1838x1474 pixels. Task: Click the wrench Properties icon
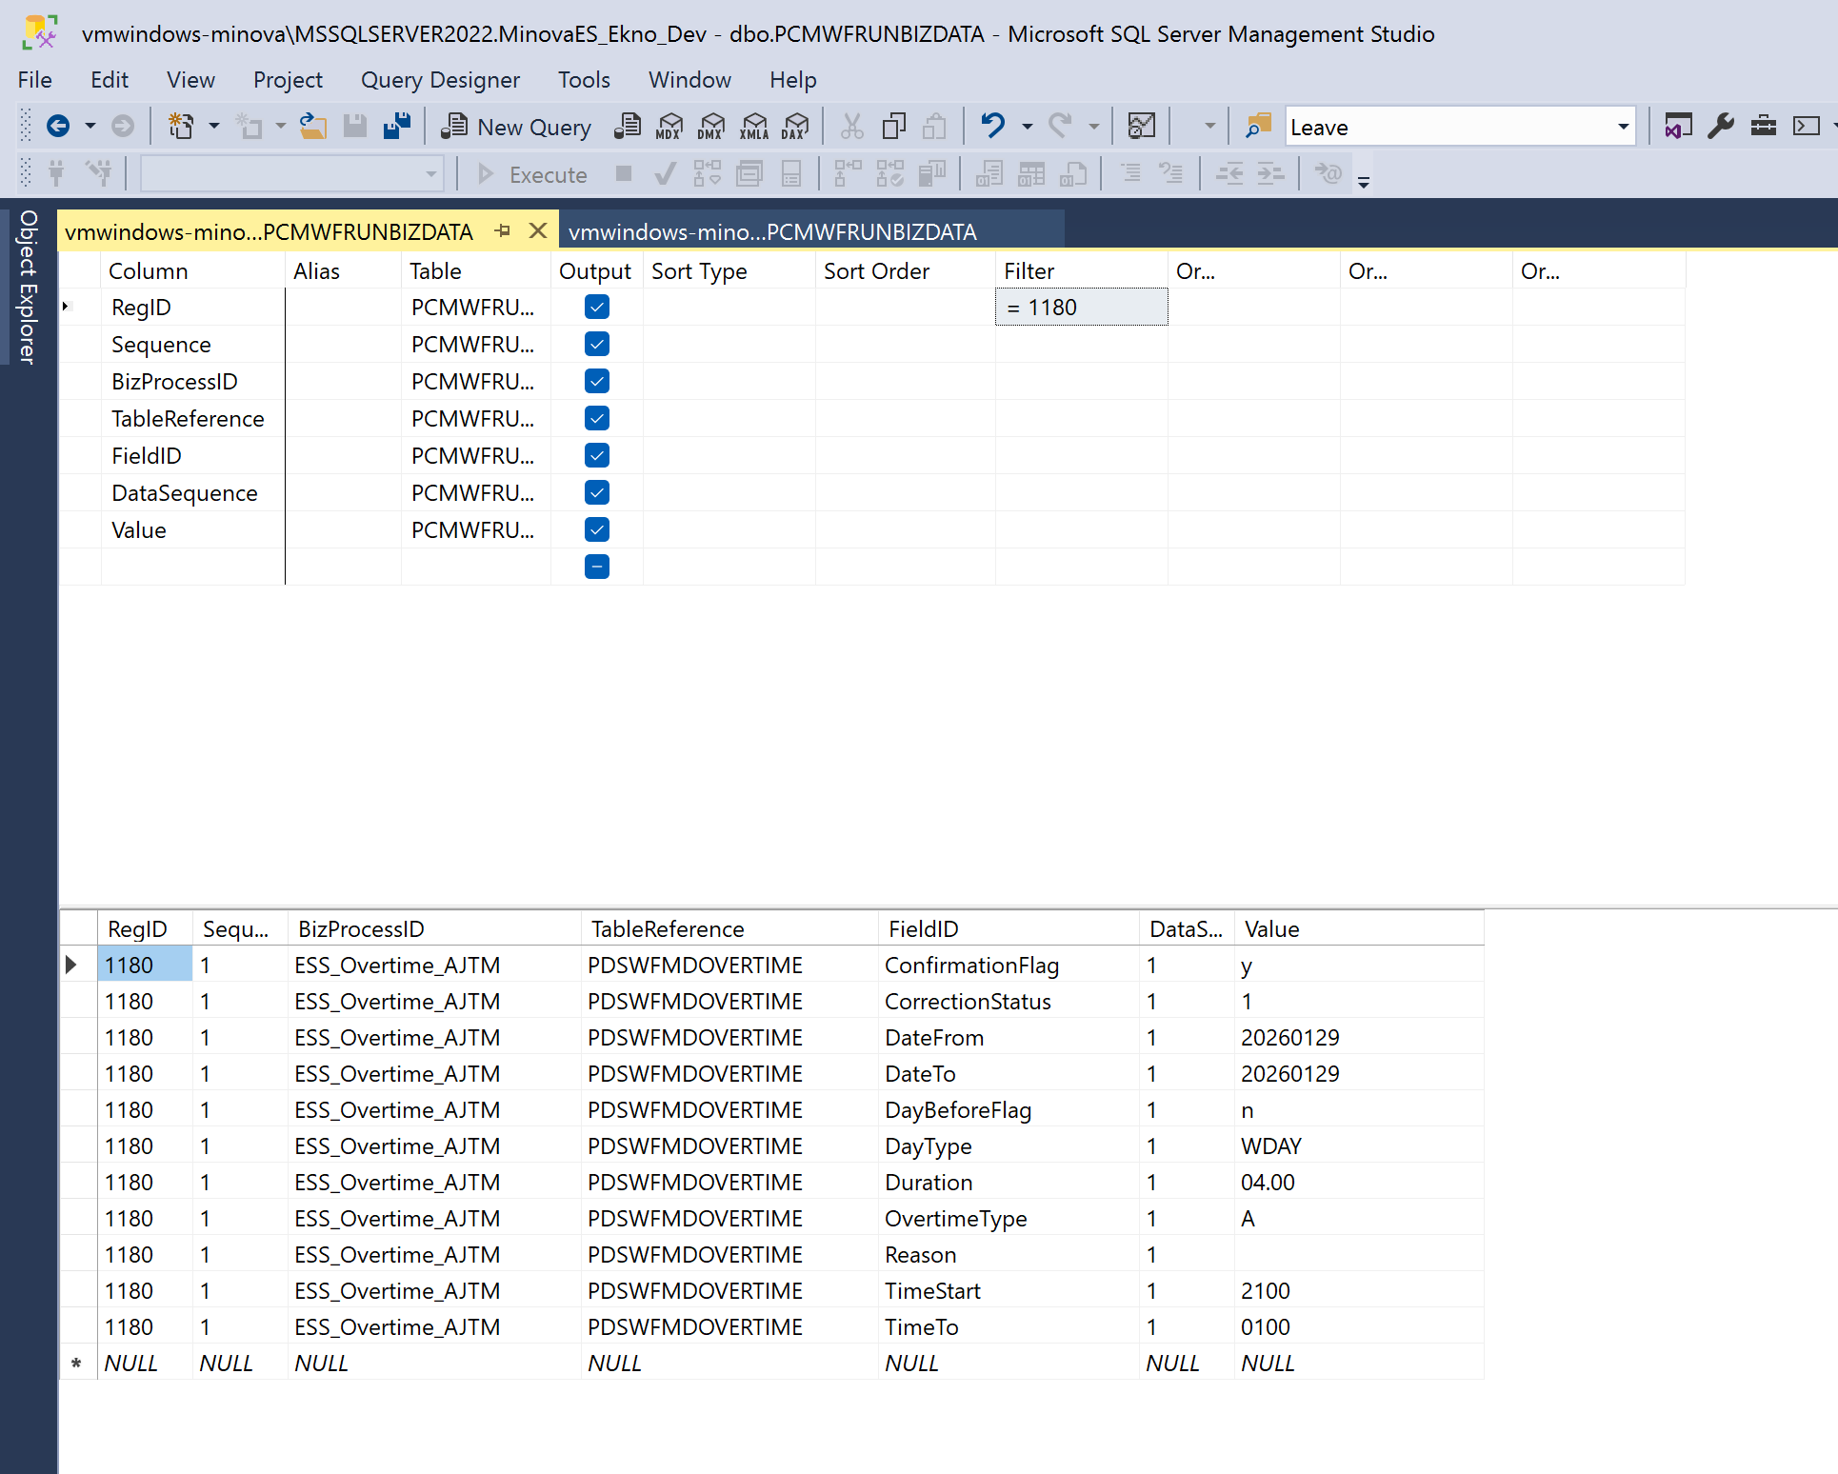tap(1720, 126)
